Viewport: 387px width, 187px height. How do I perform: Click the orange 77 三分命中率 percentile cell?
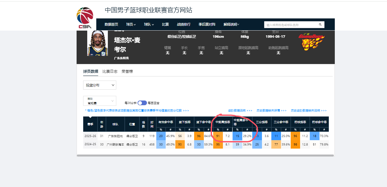pyautogui.click(x=276, y=145)
